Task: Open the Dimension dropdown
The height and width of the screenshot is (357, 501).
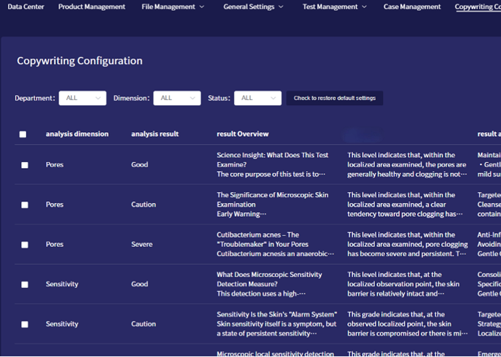Action: [x=177, y=98]
